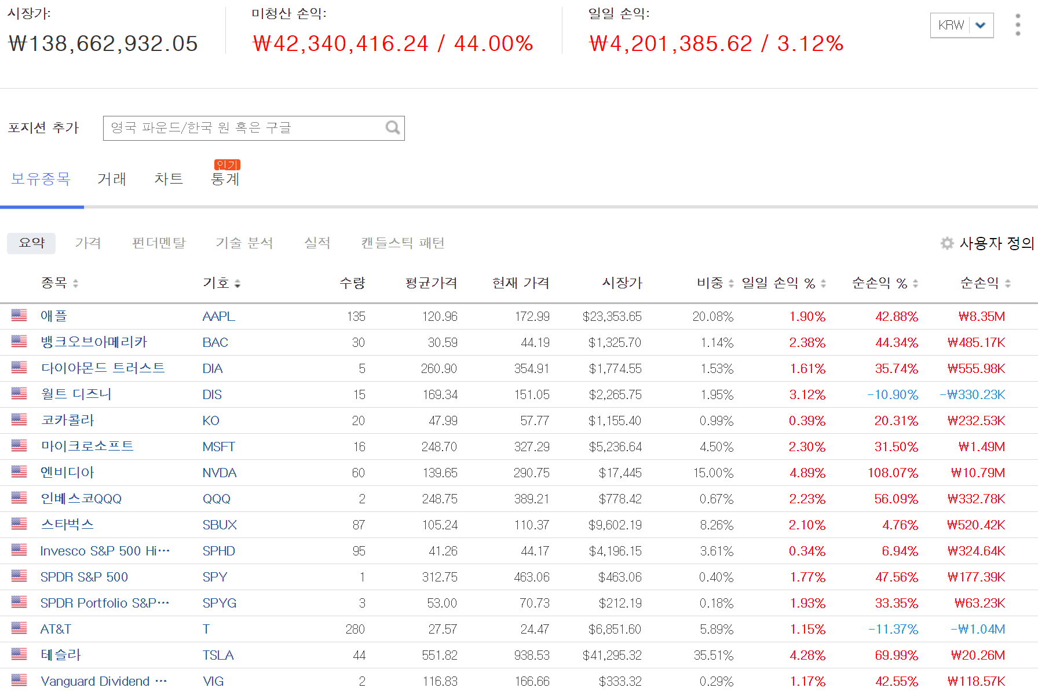This screenshot has height=695, width=1038.
Task: Switch to the 차트 tab
Action: (x=169, y=179)
